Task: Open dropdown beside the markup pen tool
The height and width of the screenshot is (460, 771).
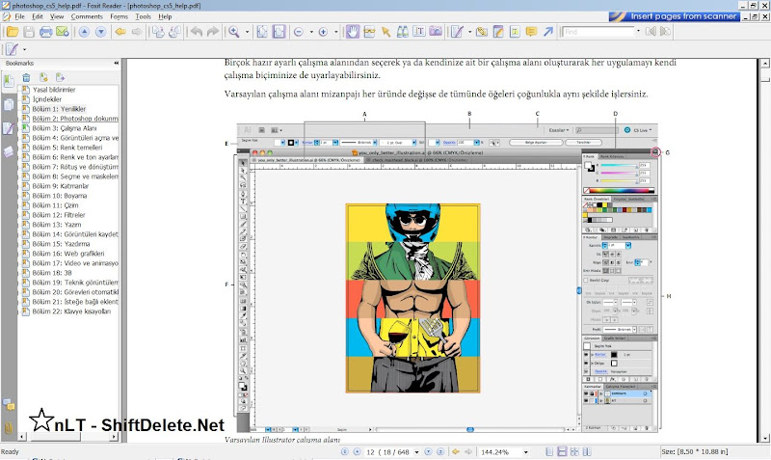Action: point(469,32)
